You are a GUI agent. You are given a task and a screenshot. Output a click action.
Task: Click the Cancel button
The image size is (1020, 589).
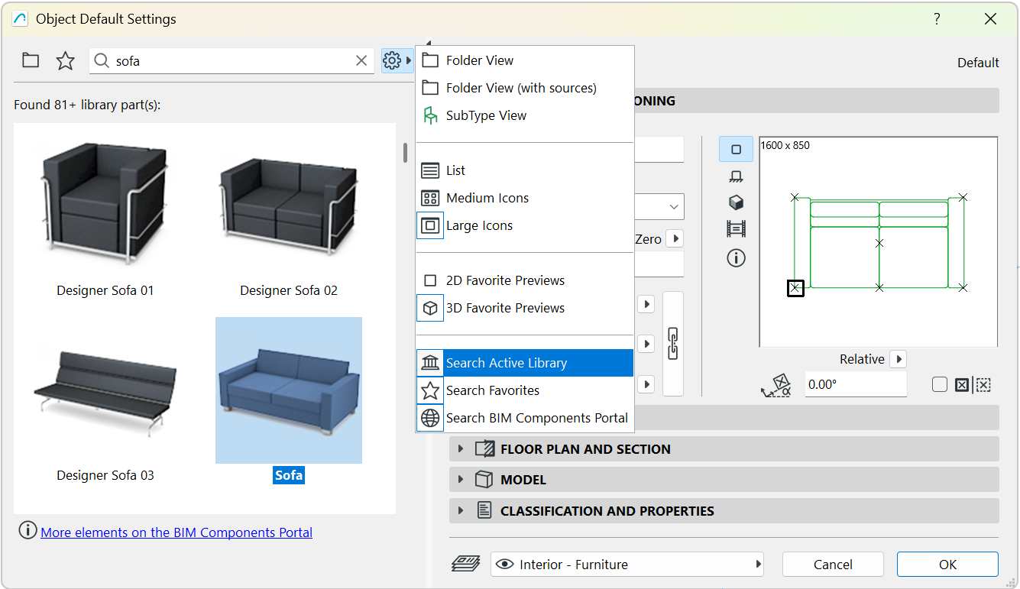click(x=833, y=565)
